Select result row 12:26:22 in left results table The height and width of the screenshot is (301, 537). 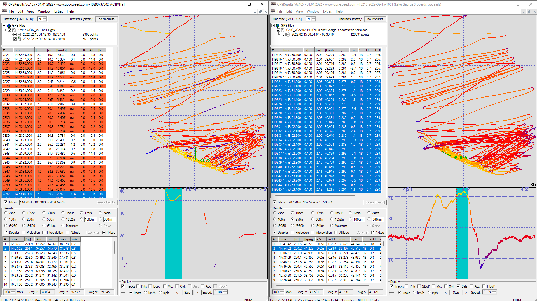[x=41, y=244]
